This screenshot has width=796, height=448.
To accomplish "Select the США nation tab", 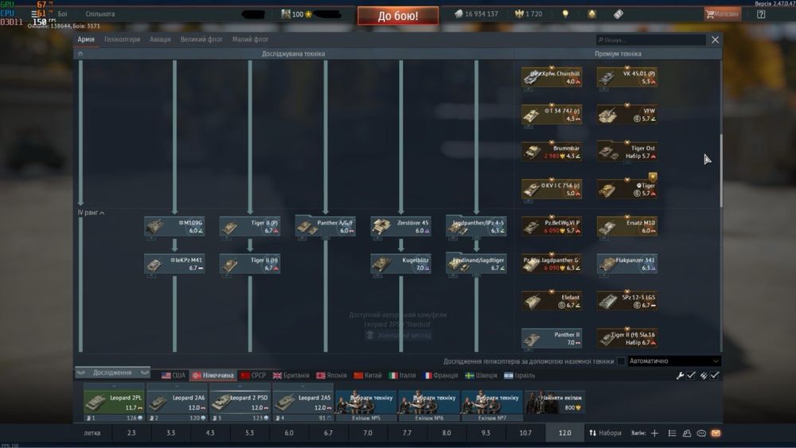I will tap(173, 376).
